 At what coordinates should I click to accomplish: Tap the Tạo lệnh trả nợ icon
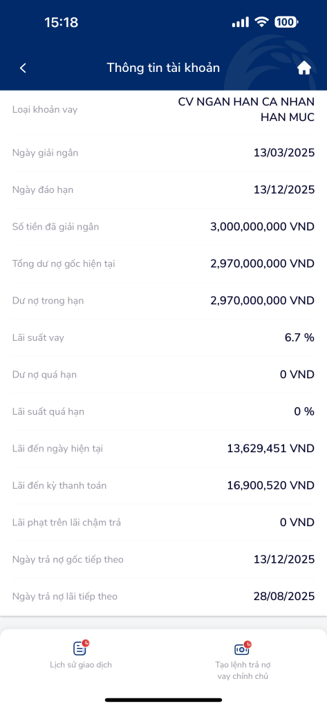pos(243,648)
